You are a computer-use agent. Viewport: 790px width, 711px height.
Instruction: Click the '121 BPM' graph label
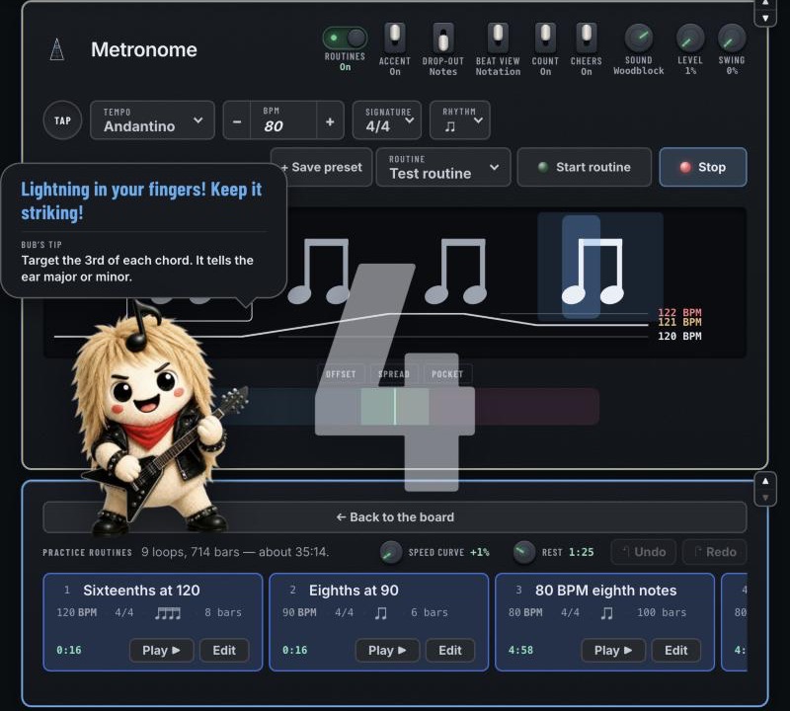click(679, 322)
